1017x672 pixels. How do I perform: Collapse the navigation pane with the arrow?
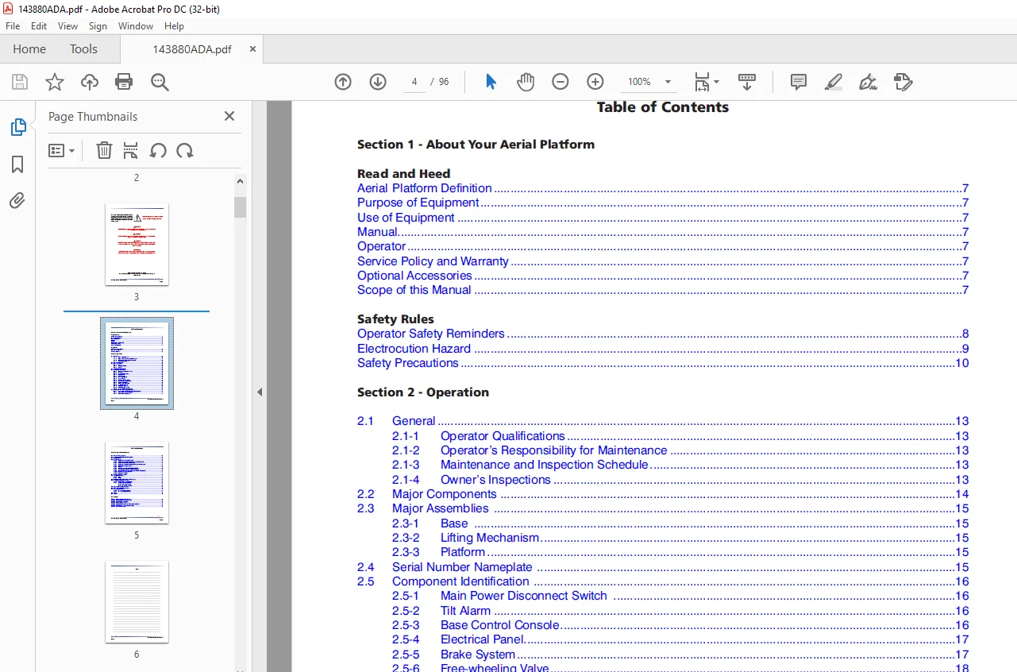[x=259, y=392]
